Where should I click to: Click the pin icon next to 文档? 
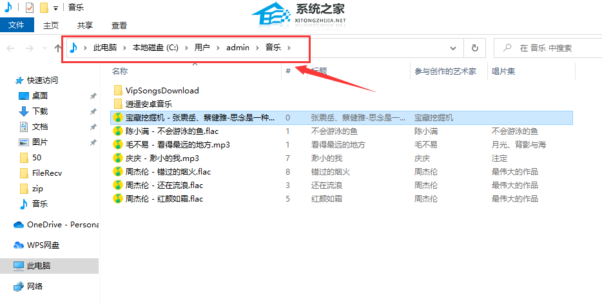point(93,127)
